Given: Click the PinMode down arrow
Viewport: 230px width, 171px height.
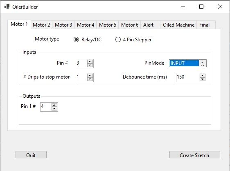Looking at the screenshot, I should coord(203,65).
